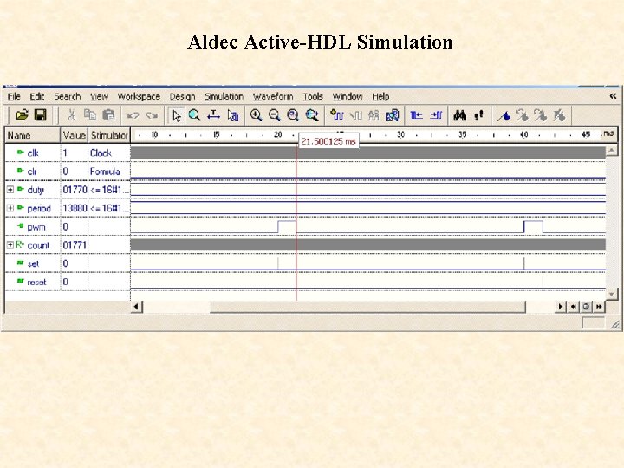Select the set signal row
Image resolution: width=624 pixels, height=468 pixels.
tap(33, 263)
